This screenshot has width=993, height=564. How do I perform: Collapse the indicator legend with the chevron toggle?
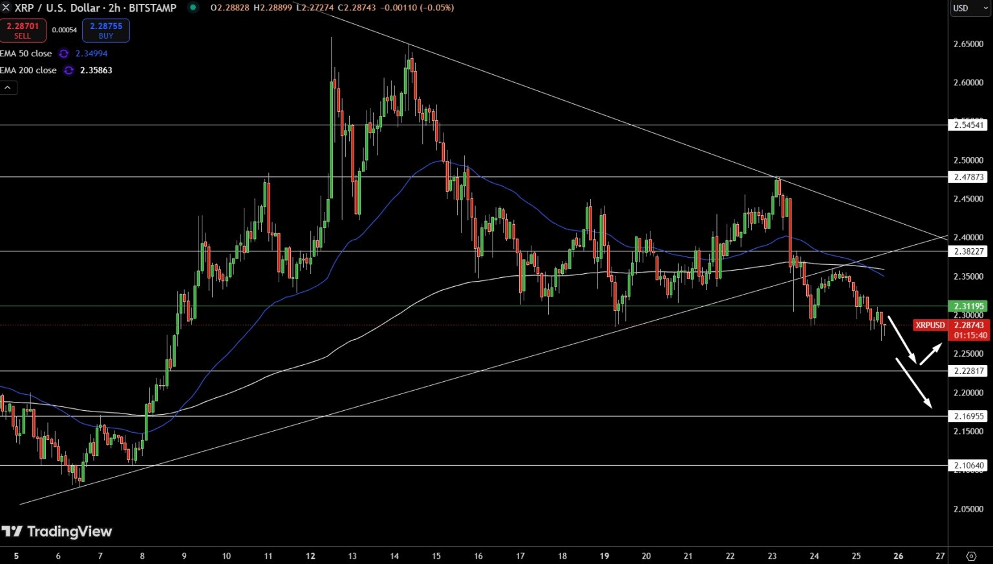(7, 87)
